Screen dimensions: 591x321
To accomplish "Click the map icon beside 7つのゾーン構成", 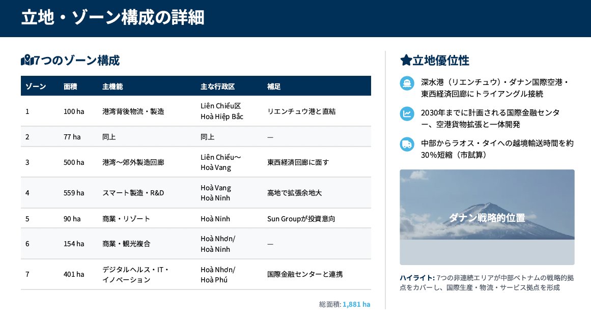I will [27, 60].
